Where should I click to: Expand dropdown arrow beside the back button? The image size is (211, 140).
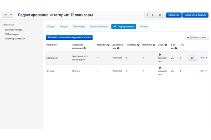[x=11, y=15]
